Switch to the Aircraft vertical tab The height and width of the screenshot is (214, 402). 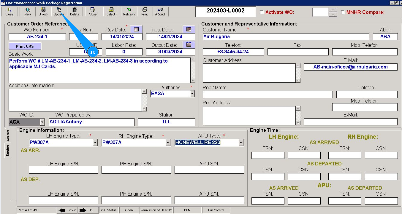coord(8,135)
